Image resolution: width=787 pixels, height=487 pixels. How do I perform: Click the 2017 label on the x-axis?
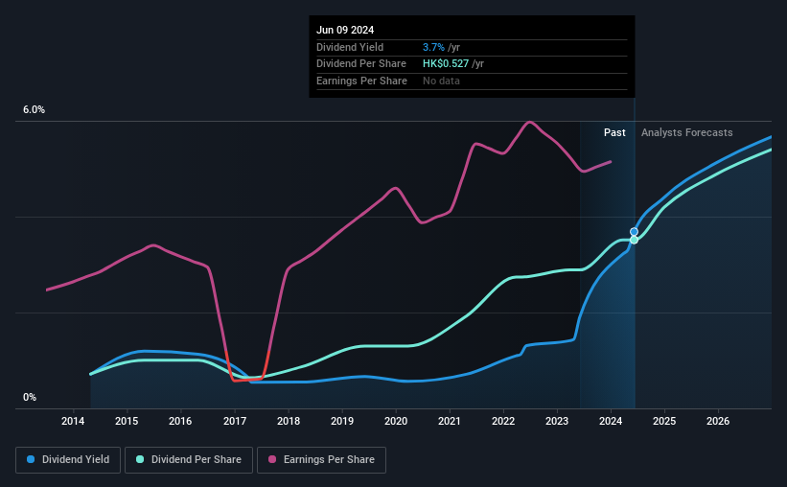pyautogui.click(x=235, y=421)
